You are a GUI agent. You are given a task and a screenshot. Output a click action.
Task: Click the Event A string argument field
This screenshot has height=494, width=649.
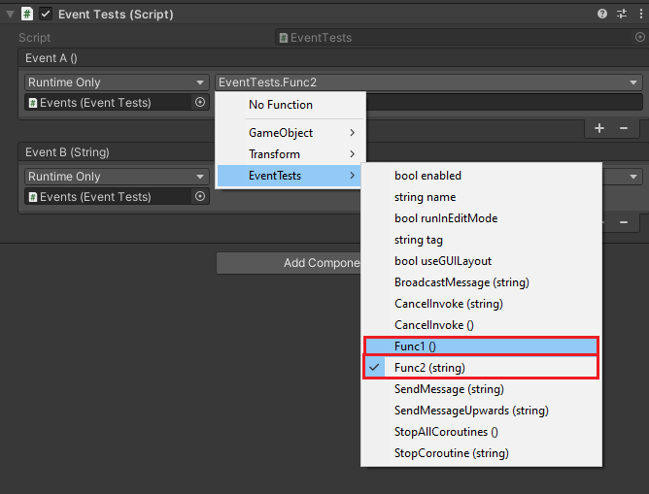[503, 102]
